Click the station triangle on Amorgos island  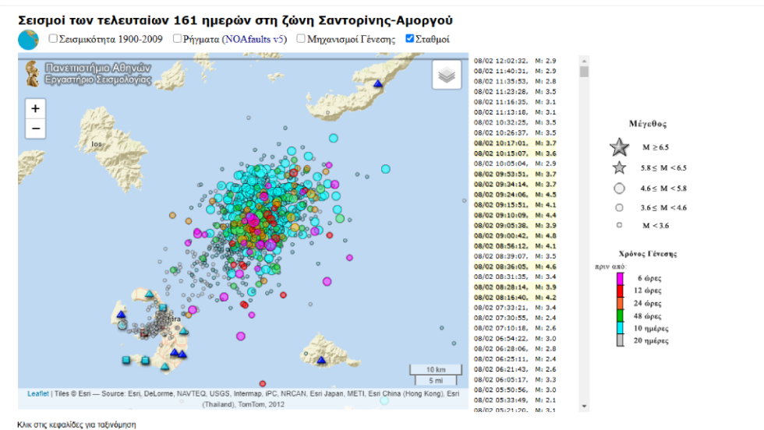point(378,84)
